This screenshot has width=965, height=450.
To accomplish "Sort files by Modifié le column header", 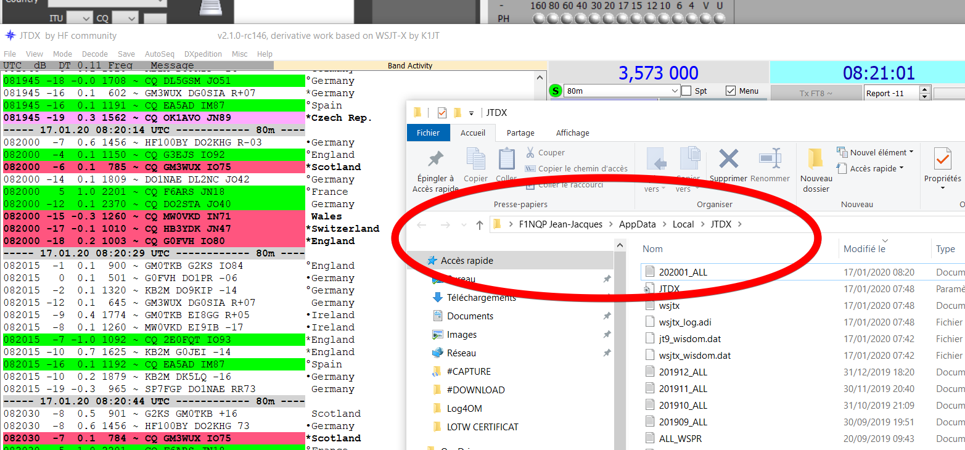I will pos(864,249).
